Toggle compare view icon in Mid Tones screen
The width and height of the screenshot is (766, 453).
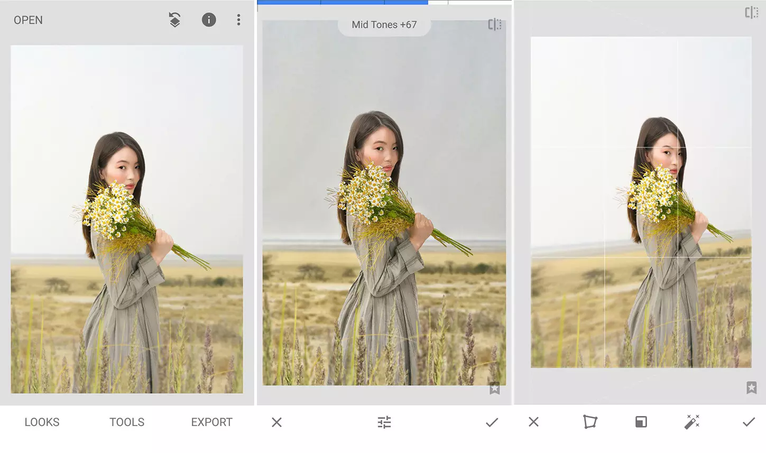(x=494, y=24)
